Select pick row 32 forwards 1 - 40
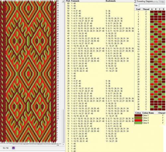This screenshot has height=152, width=166. pyautogui.click(x=73, y=73)
